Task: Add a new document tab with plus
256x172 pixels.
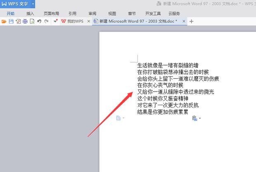Action: click(191, 21)
